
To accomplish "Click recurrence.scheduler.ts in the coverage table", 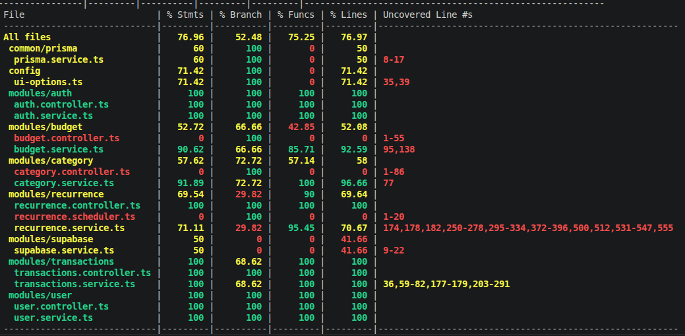I will click(x=74, y=217).
